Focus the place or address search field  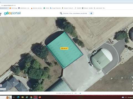pyautogui.click(x=75, y=13)
